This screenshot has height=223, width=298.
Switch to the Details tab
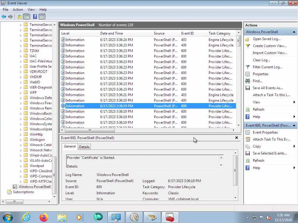(x=84, y=147)
